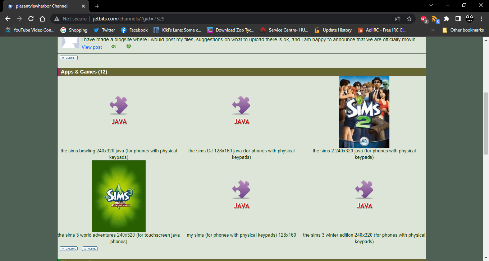The width and height of the screenshot is (489, 261).
Task: Open the Apps & Games (12) section
Action: tap(84, 72)
